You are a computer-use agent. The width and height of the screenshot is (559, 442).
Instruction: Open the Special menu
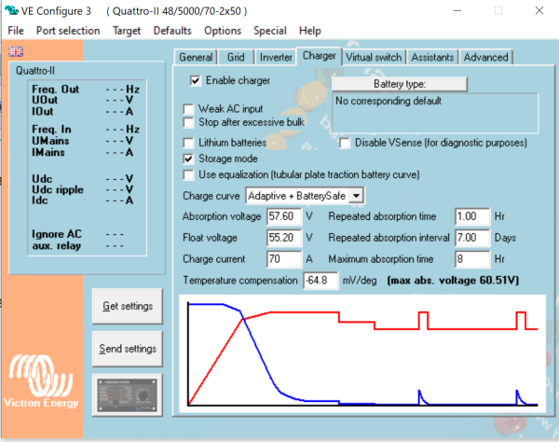click(x=270, y=31)
